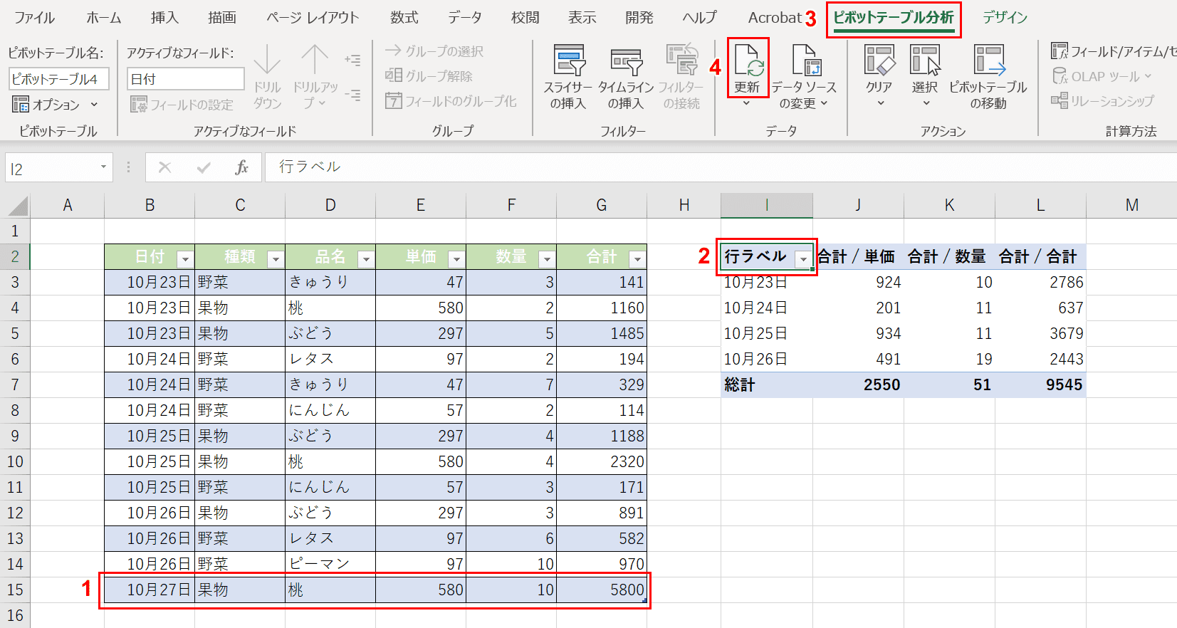Click フィルターの接続 icon
Screen dimensions: 1177x628
click(x=682, y=61)
